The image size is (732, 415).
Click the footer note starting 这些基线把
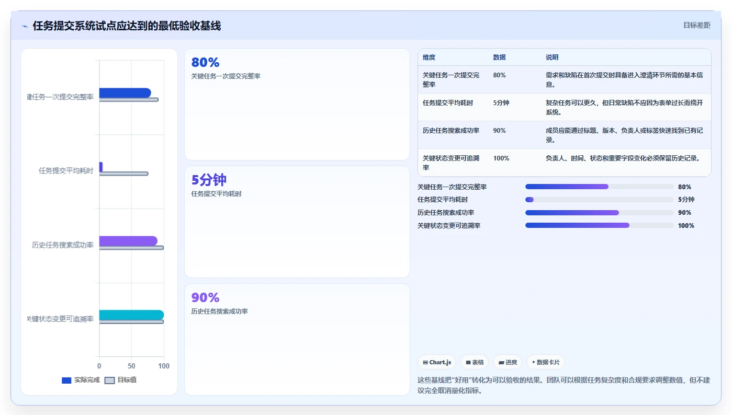pyautogui.click(x=564, y=385)
